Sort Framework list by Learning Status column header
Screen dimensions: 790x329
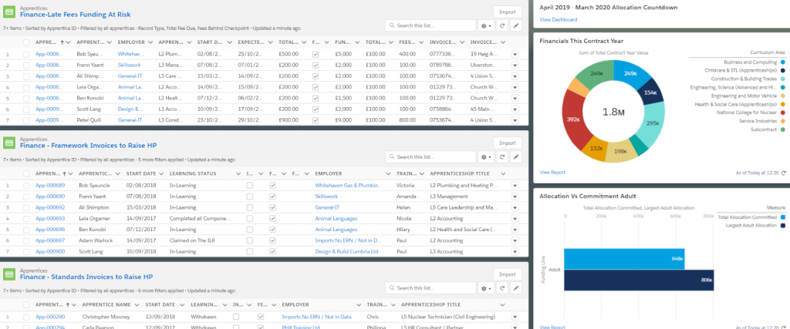pyautogui.click(x=193, y=173)
